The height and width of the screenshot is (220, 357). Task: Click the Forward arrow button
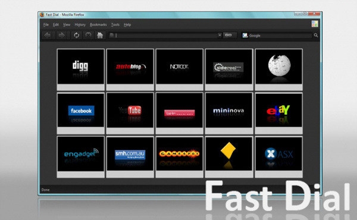[62, 35]
